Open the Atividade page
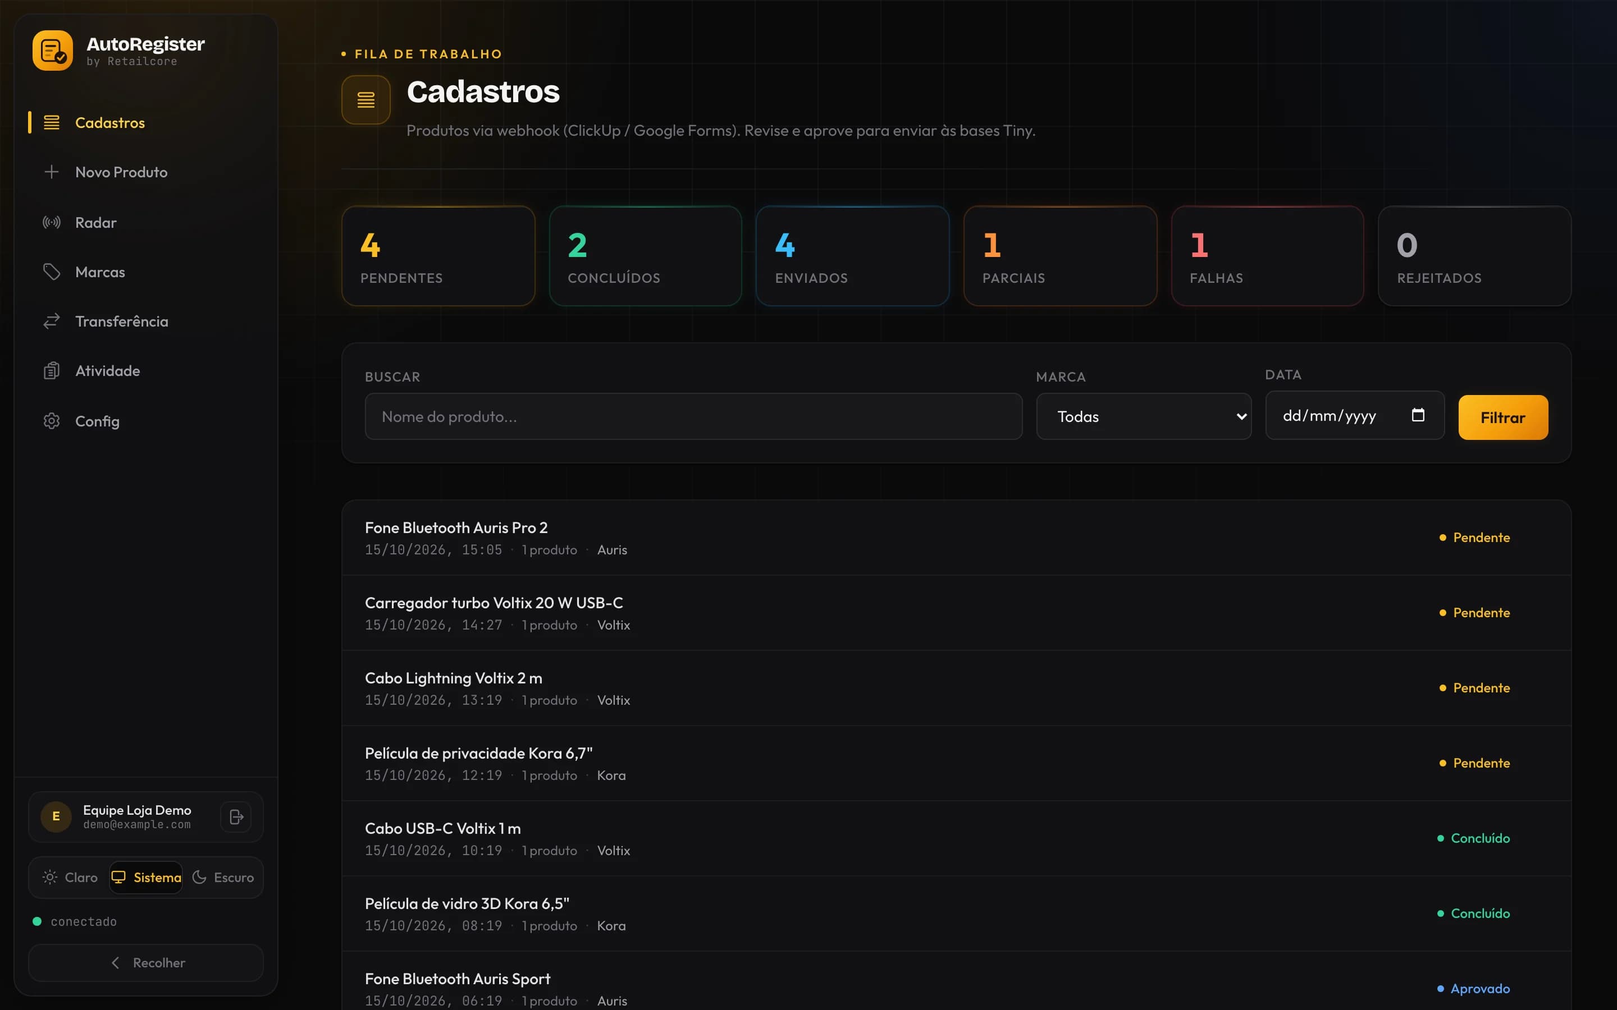The width and height of the screenshot is (1617, 1010). coord(145,371)
